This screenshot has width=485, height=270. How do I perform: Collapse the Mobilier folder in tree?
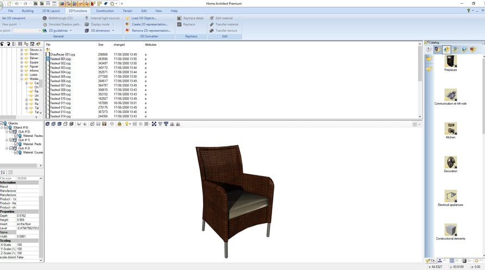coord(22,79)
